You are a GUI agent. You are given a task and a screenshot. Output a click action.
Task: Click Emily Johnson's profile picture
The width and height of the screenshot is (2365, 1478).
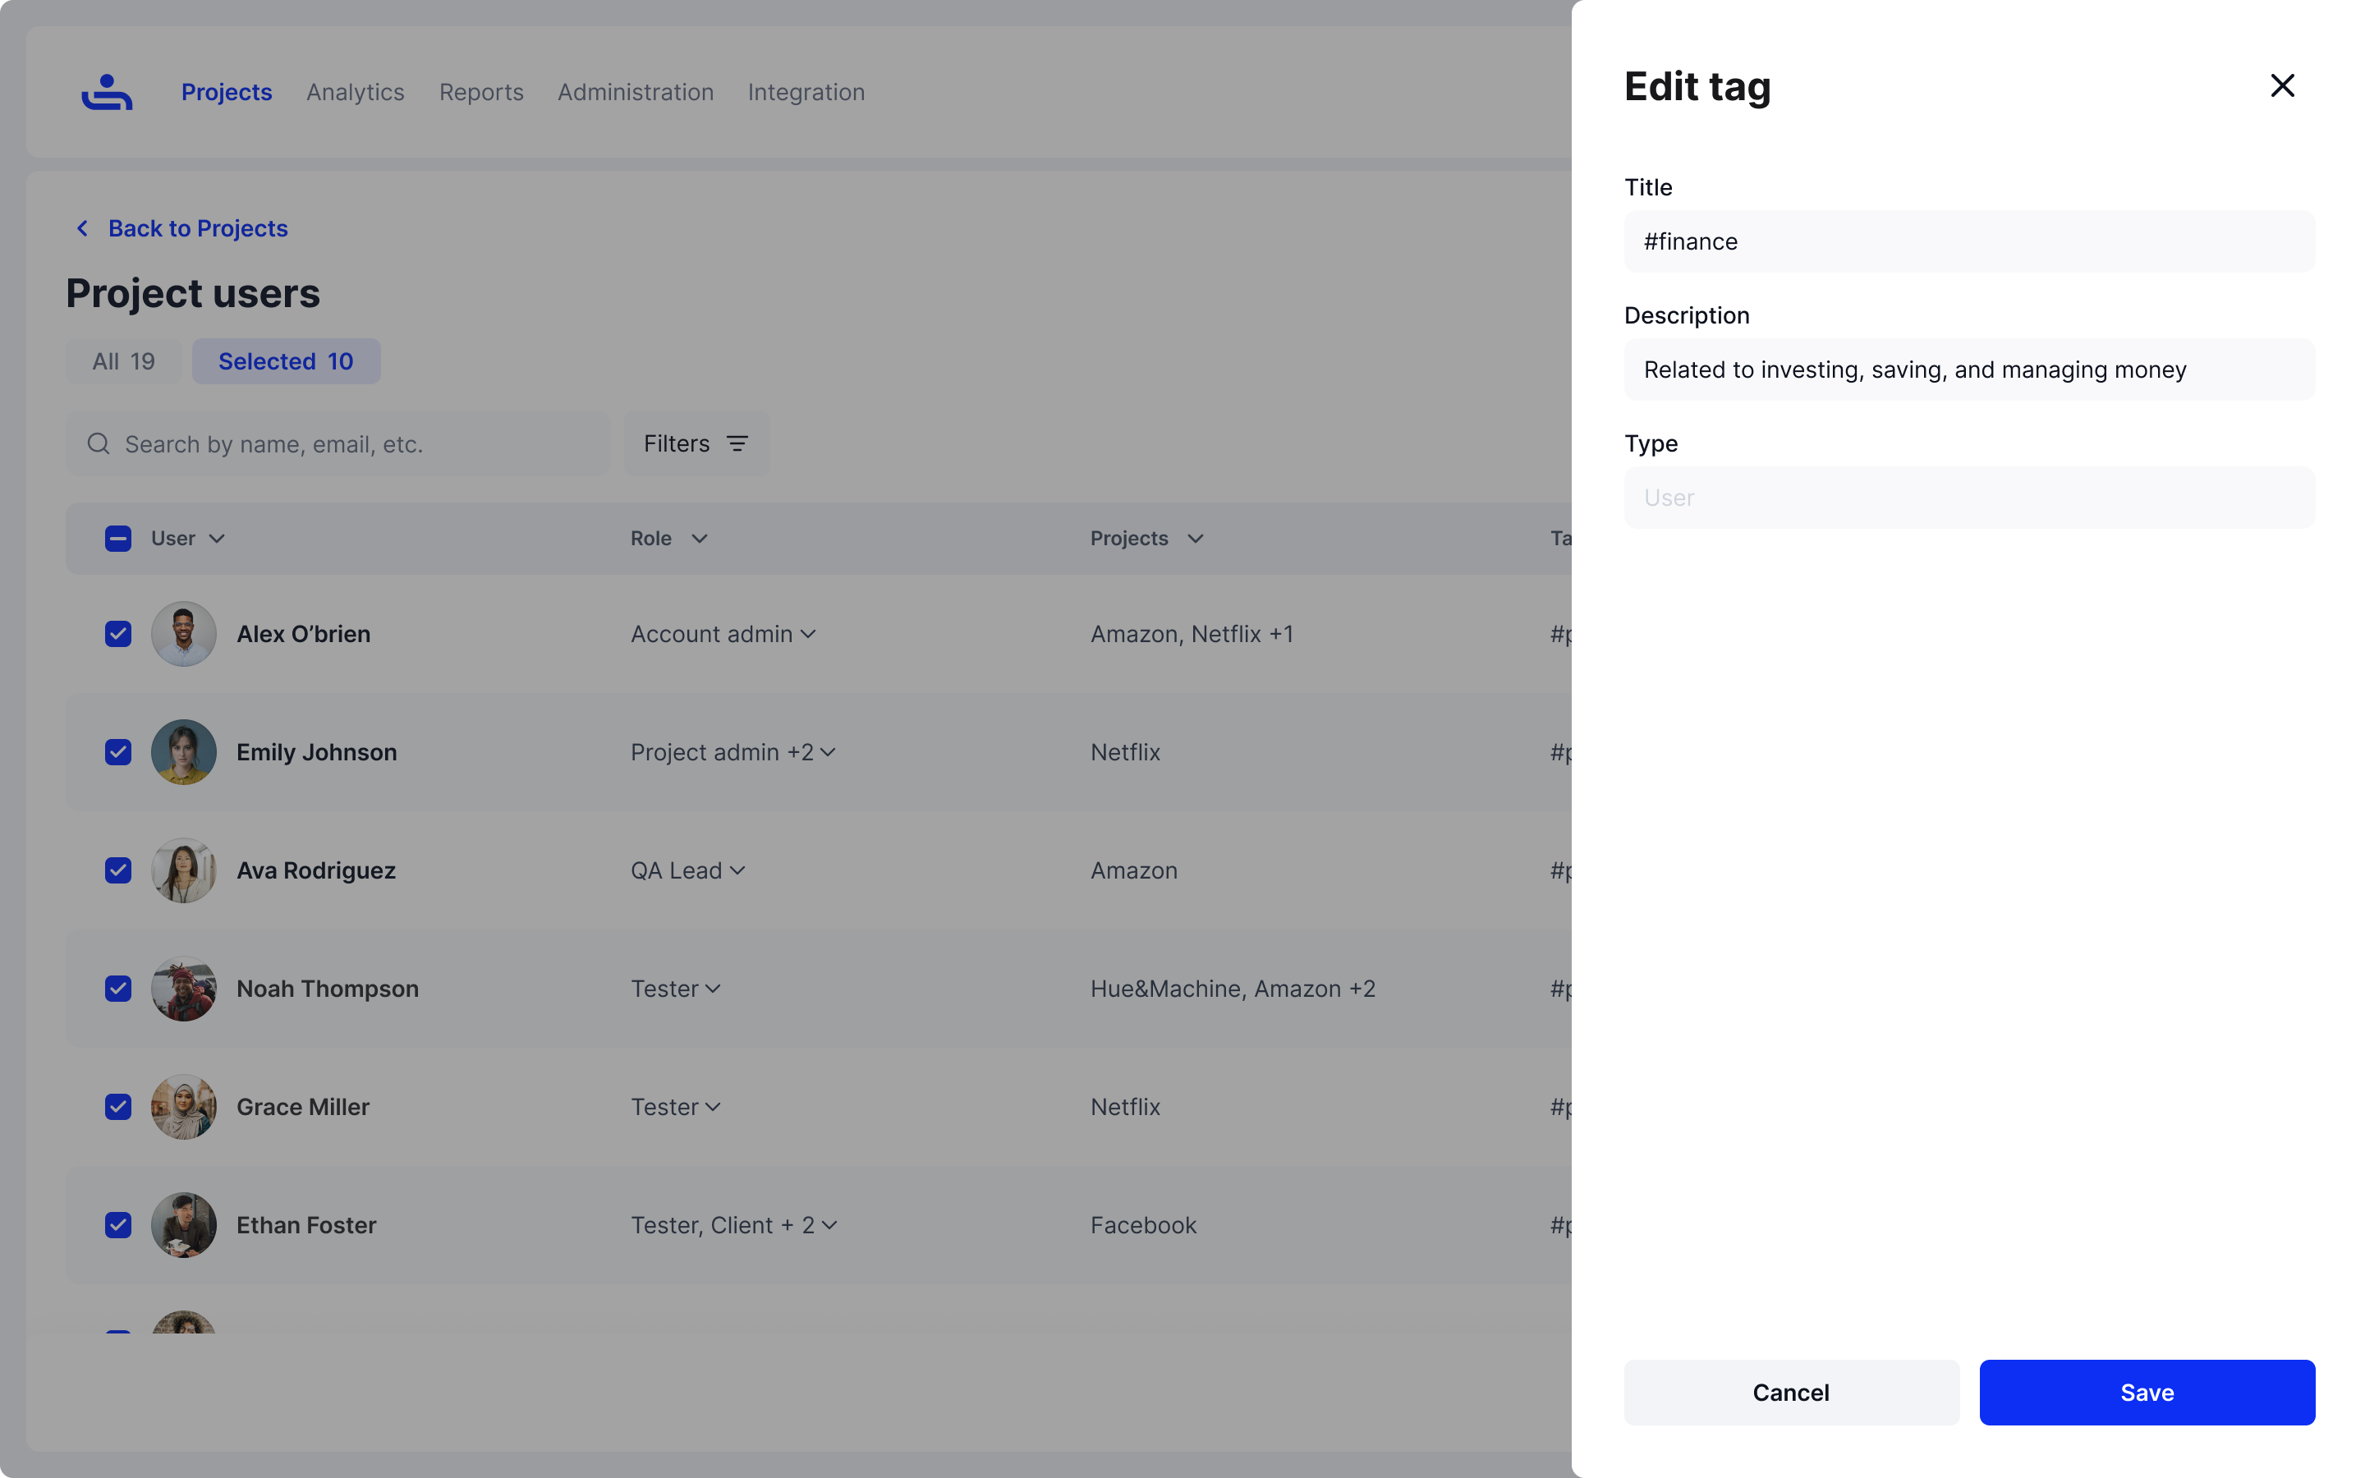pyautogui.click(x=184, y=751)
